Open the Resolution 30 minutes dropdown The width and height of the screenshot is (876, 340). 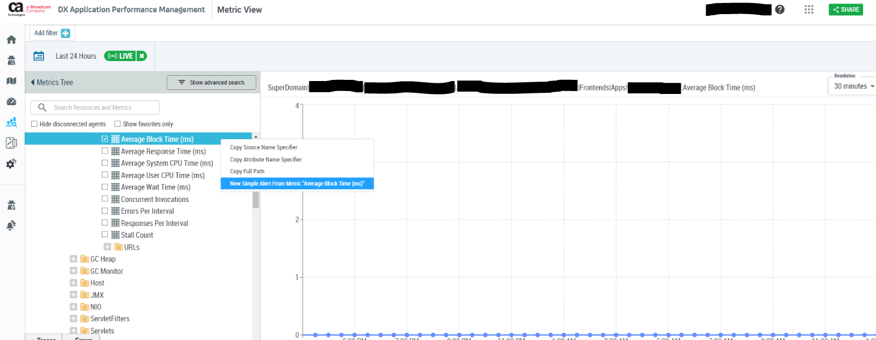(x=852, y=86)
